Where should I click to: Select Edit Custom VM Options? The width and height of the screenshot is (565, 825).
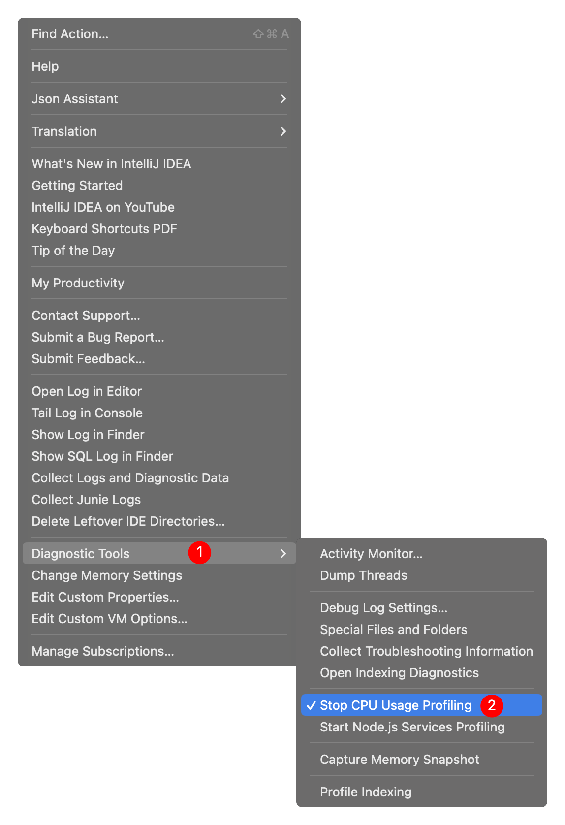click(x=109, y=619)
